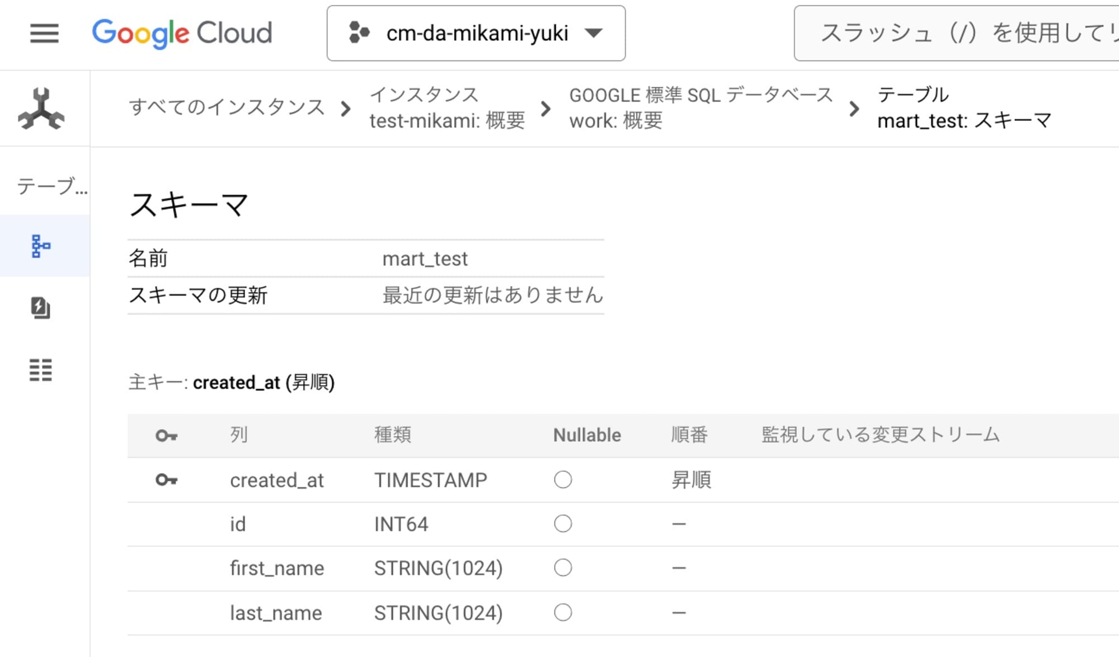Open the work: 概要 database breadcrumb
Image resolution: width=1119 pixels, height=657 pixels.
click(x=701, y=107)
